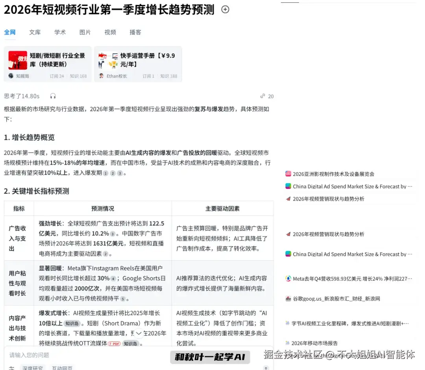
Task: Open the 谷歌goog.us_新浪股市汇 source link
Action: pyautogui.click(x=336, y=299)
